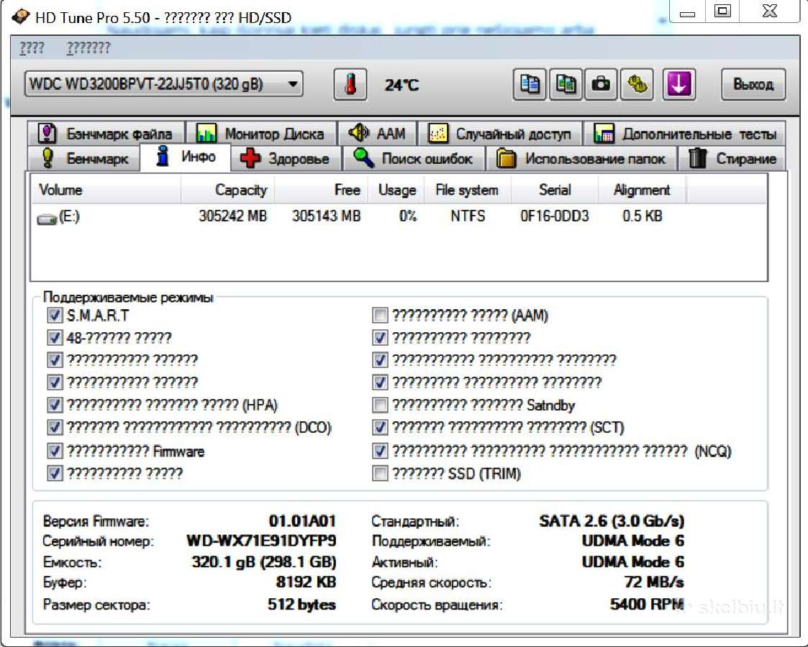This screenshot has height=647, width=808.
Task: Toggle the AAM supported-mode checkbox
Action: [380, 315]
